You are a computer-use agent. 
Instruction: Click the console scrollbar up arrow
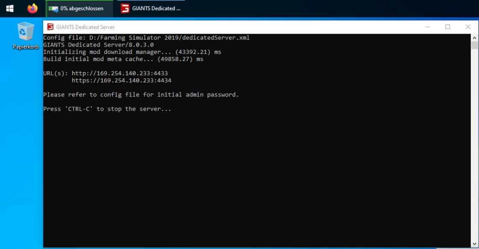[474, 38]
